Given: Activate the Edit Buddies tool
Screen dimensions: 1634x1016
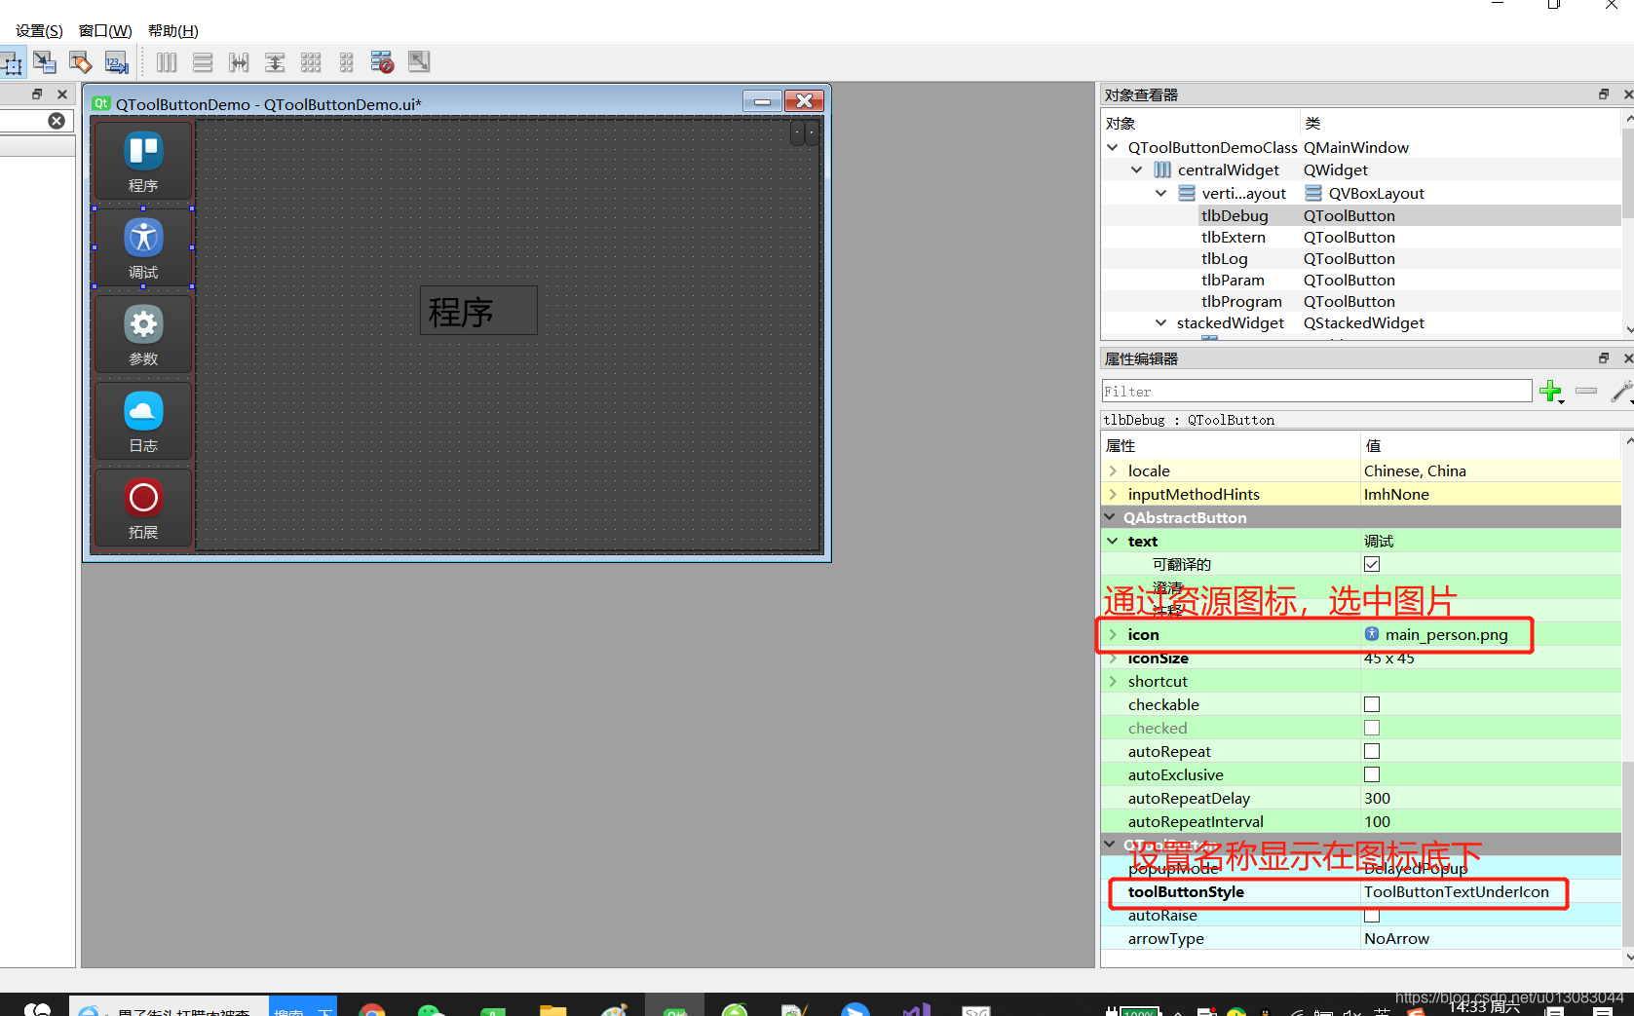Looking at the screenshot, I should tap(81, 62).
